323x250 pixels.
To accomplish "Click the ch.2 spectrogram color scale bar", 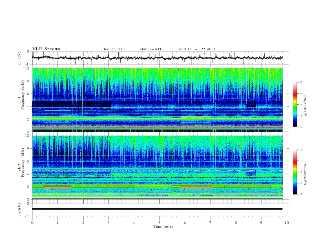I will click(295, 172).
